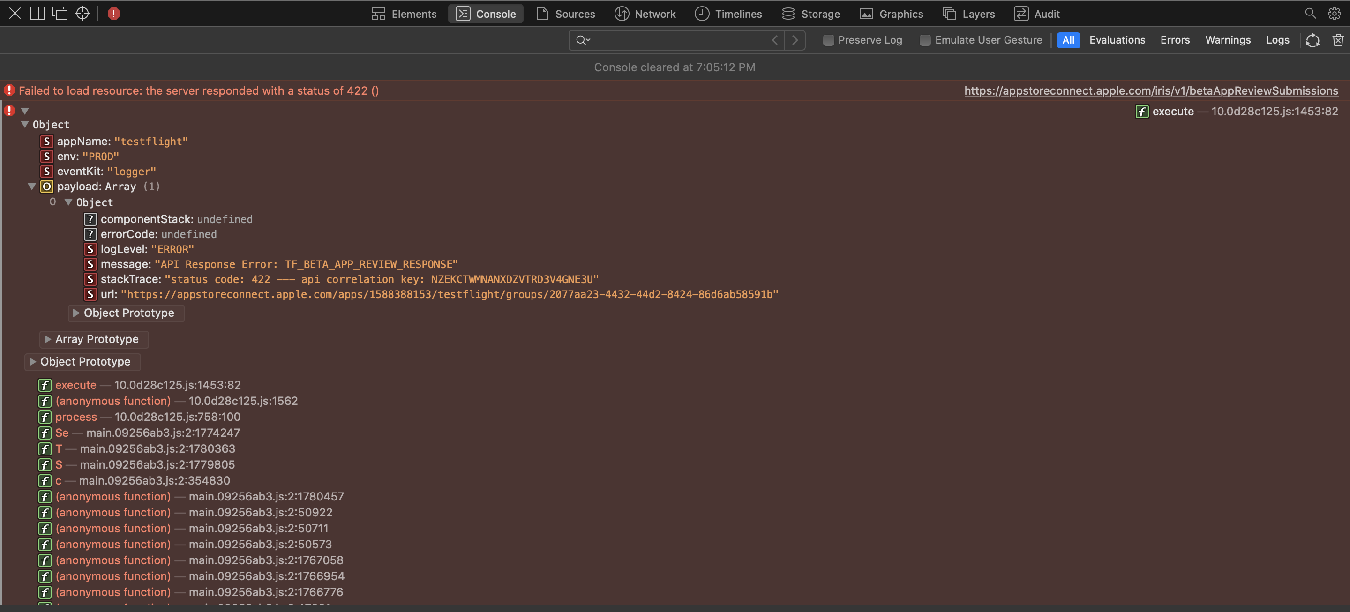The image size is (1350, 612).
Task: Click the reload page icon
Action: (x=1312, y=40)
